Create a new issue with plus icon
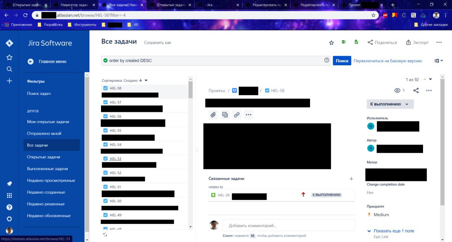 click(x=10, y=81)
